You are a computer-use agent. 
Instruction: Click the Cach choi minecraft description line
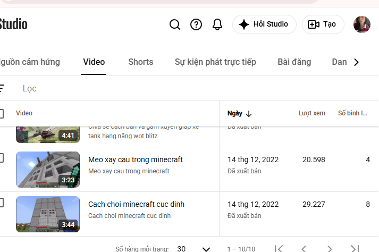129,215
